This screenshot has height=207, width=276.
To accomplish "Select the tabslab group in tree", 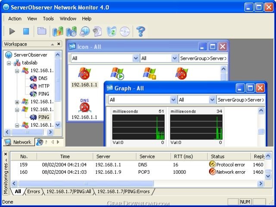I will coord(30,63).
